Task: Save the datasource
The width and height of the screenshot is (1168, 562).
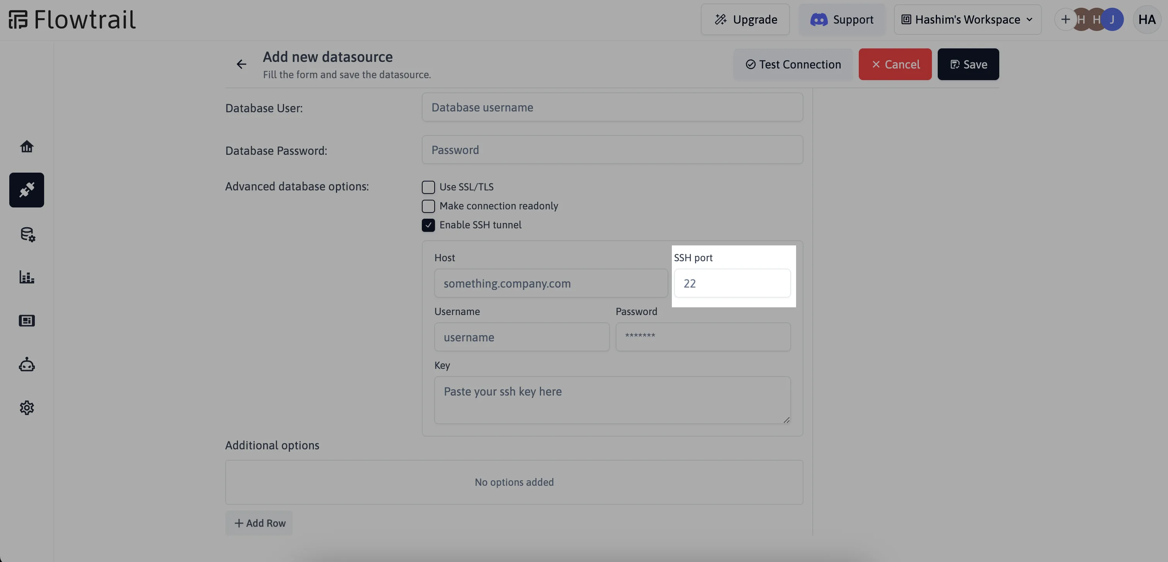Action: click(x=968, y=64)
